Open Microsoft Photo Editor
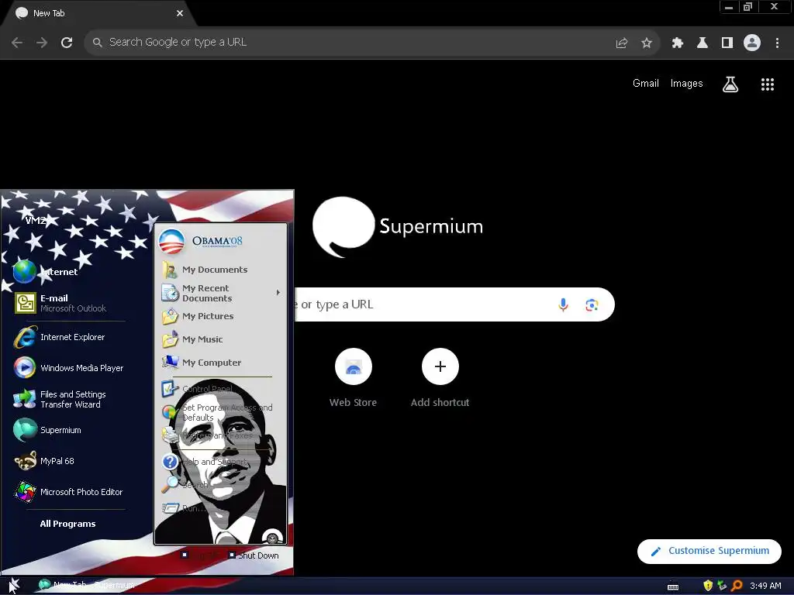 point(69,492)
